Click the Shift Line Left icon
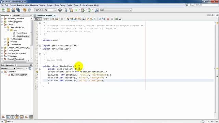 [x=100, y=19]
